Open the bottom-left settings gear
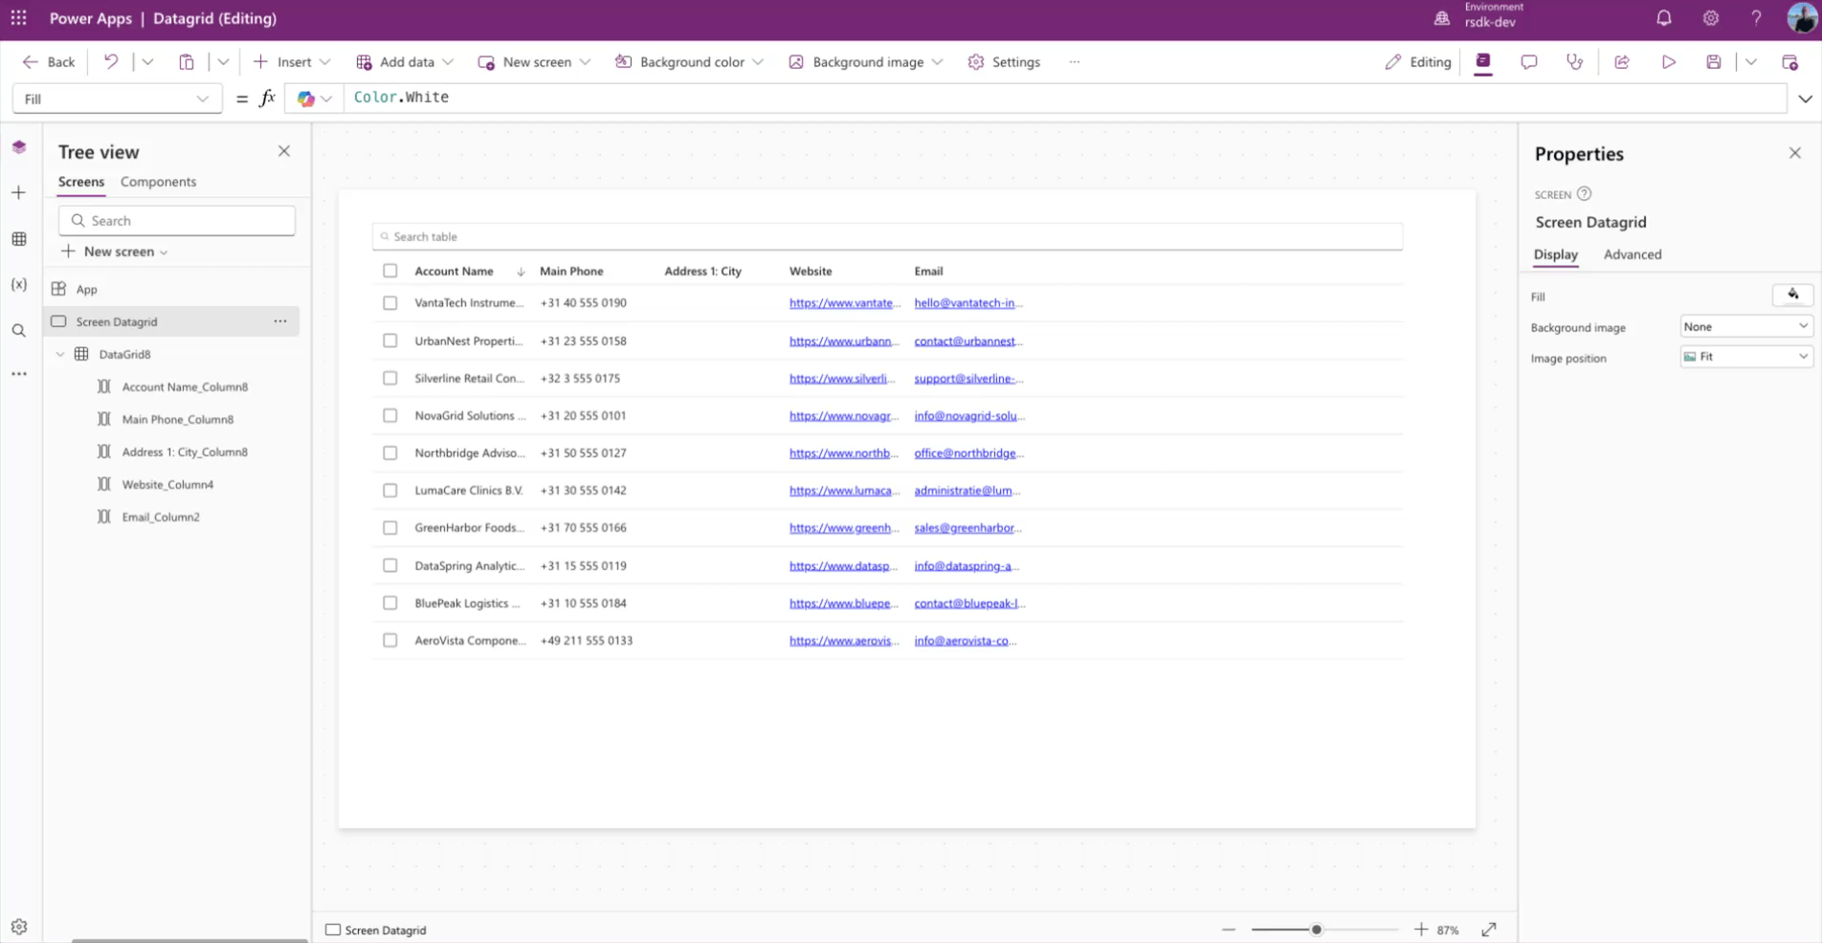The width and height of the screenshot is (1822, 943). pyautogui.click(x=19, y=927)
